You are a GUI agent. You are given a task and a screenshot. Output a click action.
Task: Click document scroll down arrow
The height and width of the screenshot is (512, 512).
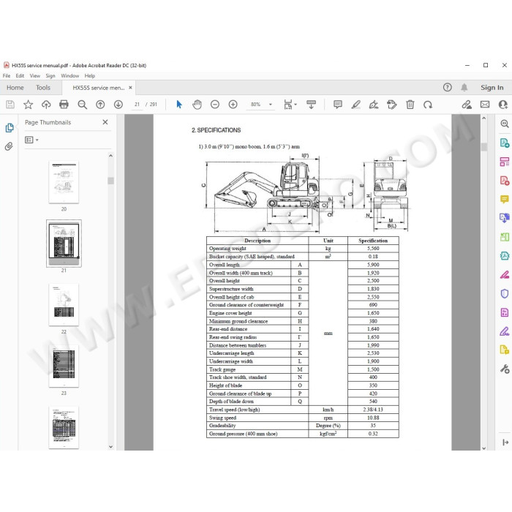point(484,448)
